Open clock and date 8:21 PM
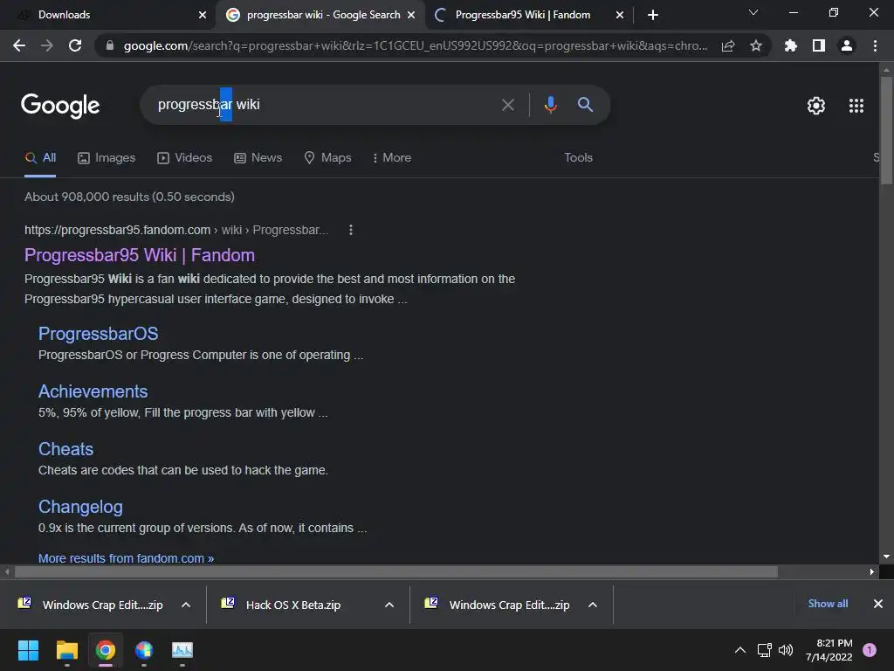Screen dimensions: 894x671 829,650
